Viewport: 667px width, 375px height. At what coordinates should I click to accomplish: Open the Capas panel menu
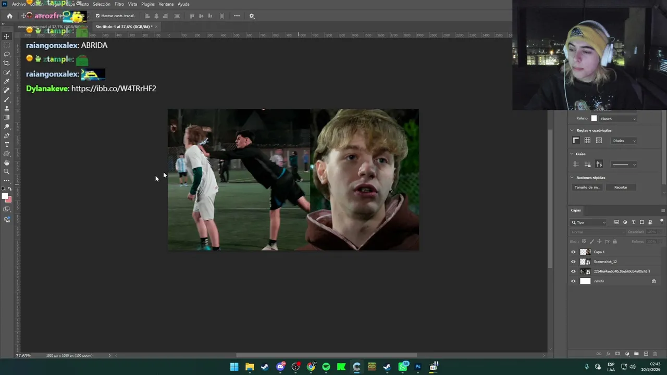pos(663,210)
